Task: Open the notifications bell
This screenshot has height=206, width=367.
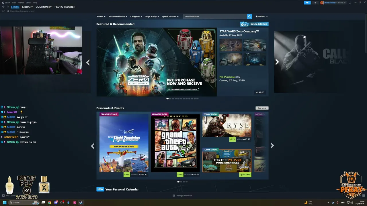Action: (315, 3)
